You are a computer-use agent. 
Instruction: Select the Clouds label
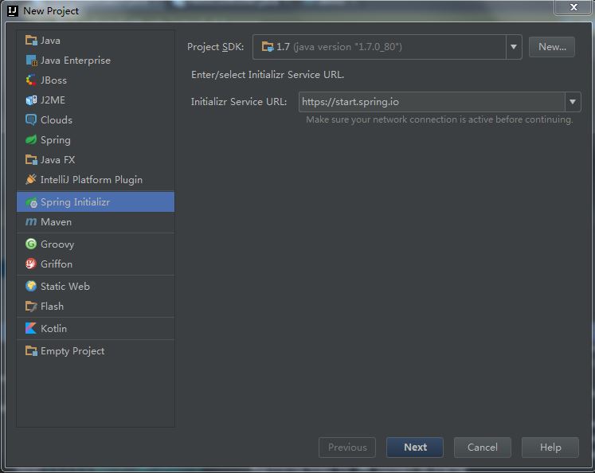click(x=57, y=120)
